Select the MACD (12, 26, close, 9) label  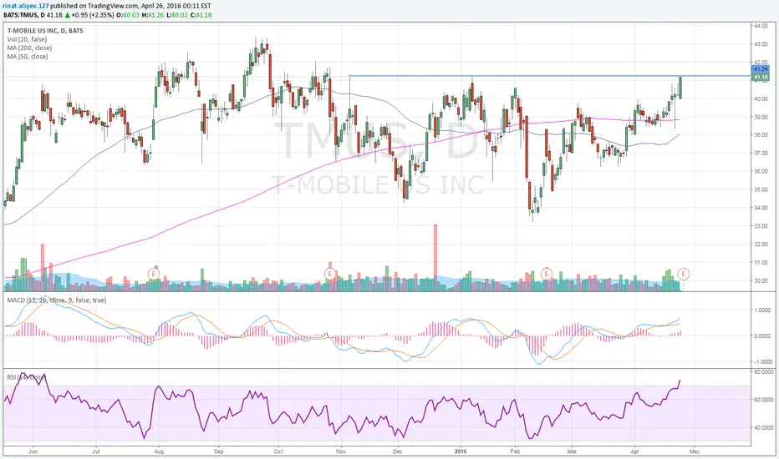[x=57, y=300]
